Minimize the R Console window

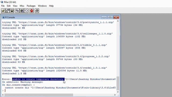(x=104, y=17)
